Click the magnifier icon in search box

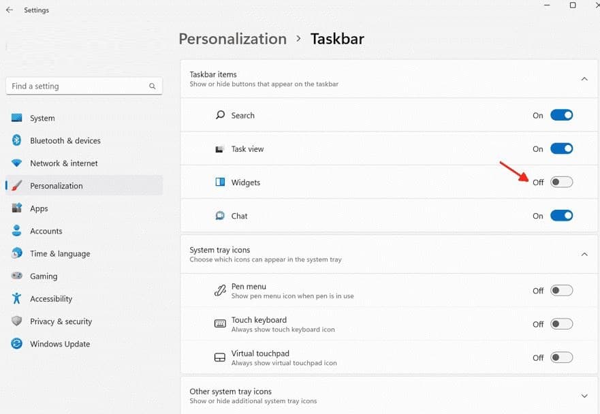pyautogui.click(x=153, y=86)
